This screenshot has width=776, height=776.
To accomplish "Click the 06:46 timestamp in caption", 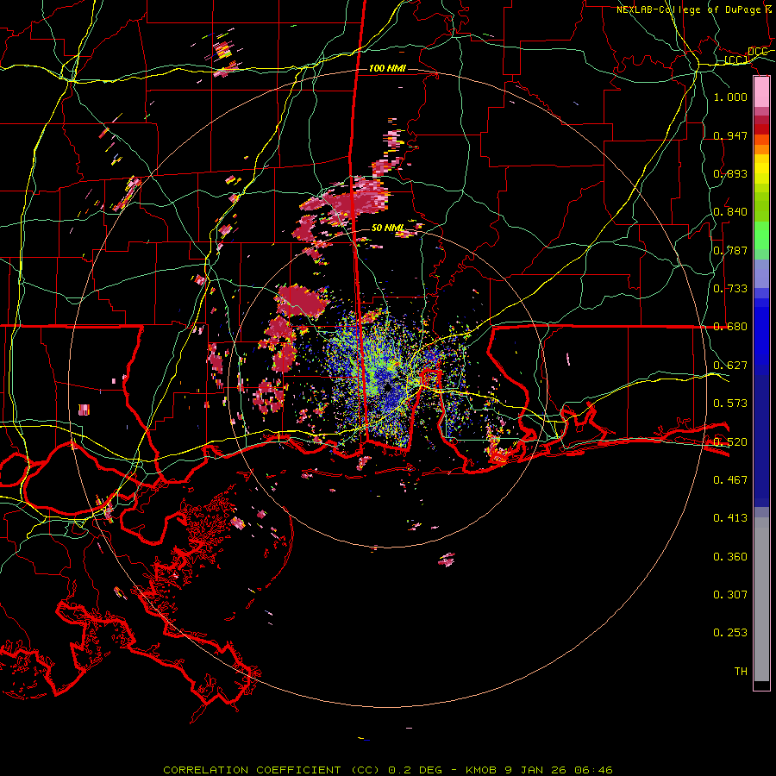I will click(593, 770).
